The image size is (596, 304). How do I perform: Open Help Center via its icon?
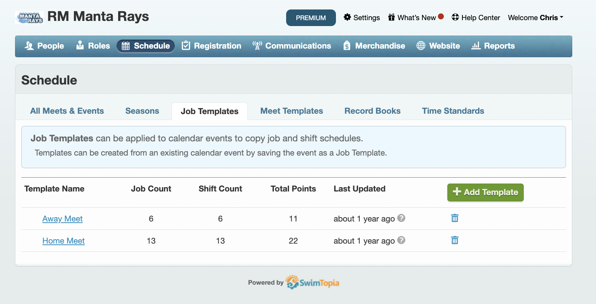[x=455, y=17]
